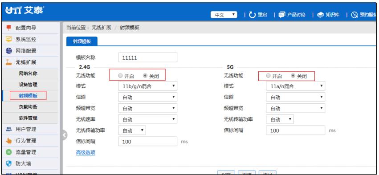Image resolution: width=379 pixels, height=175 pixels.
Task: Open 2.4G 频道带宽 dropdown
Action: click(x=147, y=108)
